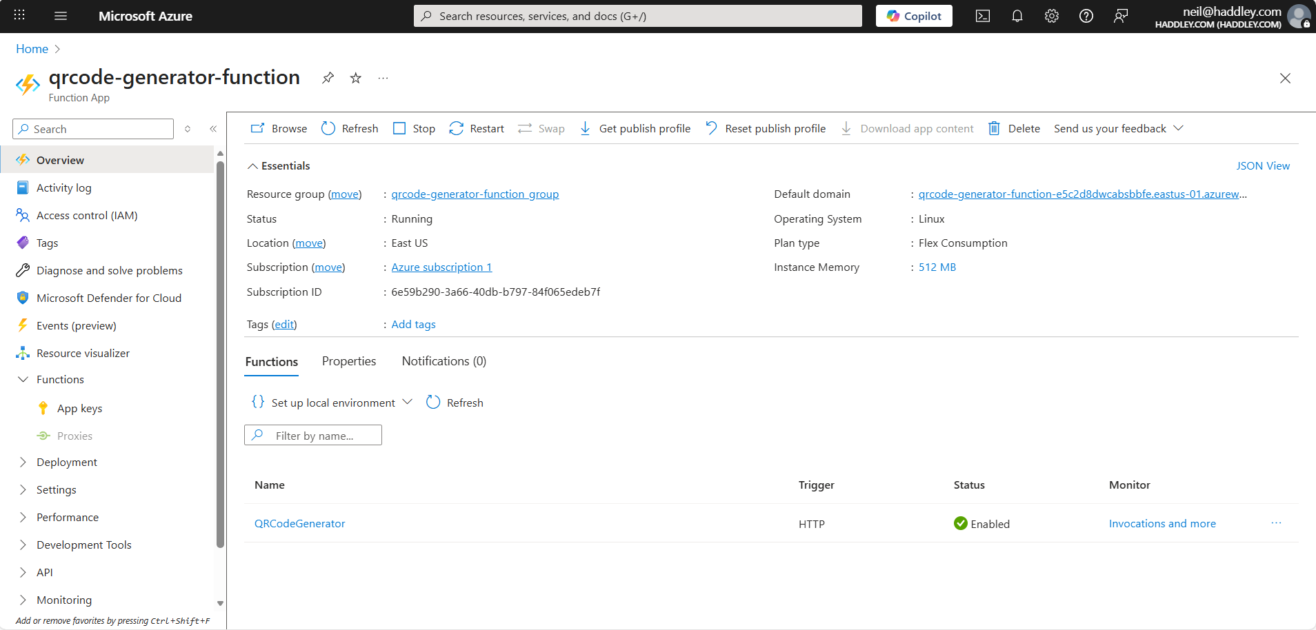Click the move link next to Location
Screen dimensions: 1316x630
pyautogui.click(x=309, y=243)
